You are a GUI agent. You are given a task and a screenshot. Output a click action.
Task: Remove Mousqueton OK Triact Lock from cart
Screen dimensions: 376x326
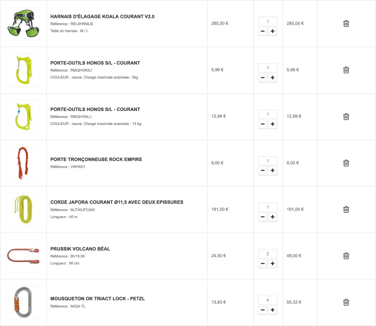click(346, 302)
